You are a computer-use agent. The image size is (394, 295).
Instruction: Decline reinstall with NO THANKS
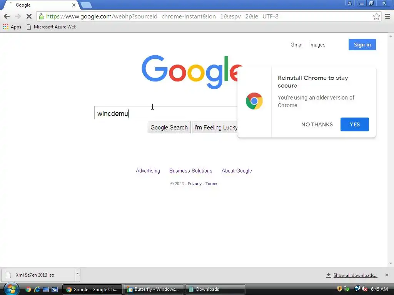point(317,124)
